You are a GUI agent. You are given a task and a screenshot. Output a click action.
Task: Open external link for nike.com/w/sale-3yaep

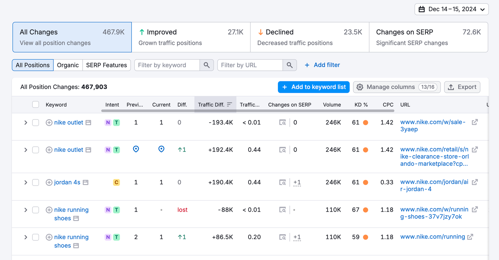point(475,122)
